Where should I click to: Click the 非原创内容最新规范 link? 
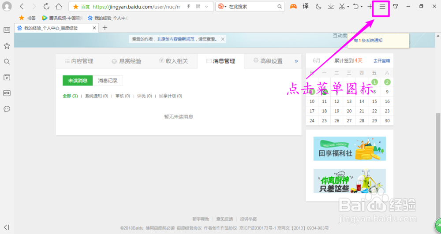176,39
